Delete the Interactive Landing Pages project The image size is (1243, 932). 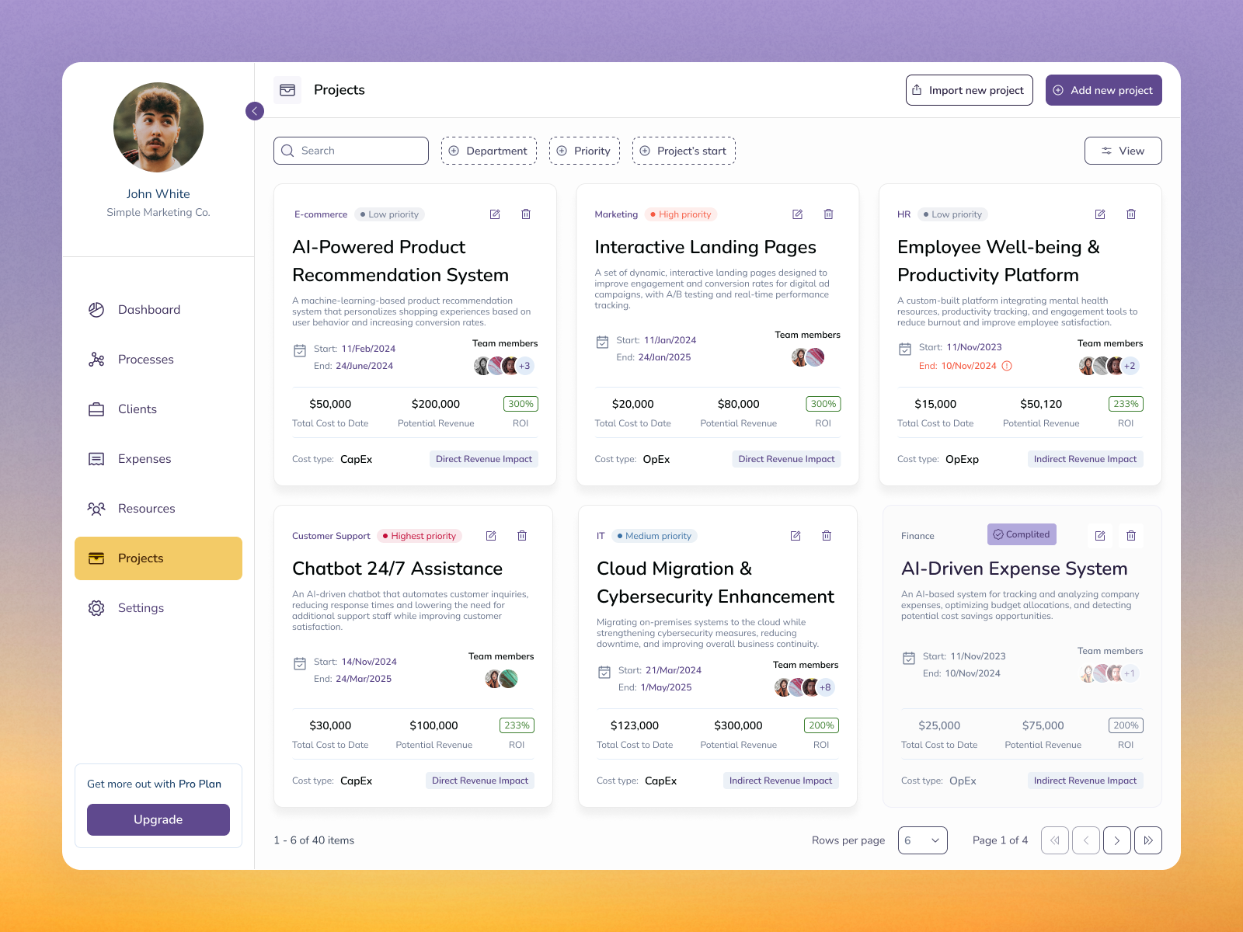pyautogui.click(x=828, y=214)
